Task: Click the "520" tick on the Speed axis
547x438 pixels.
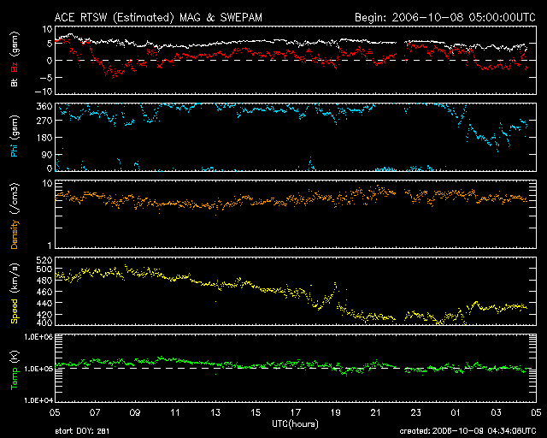Action: (44, 260)
